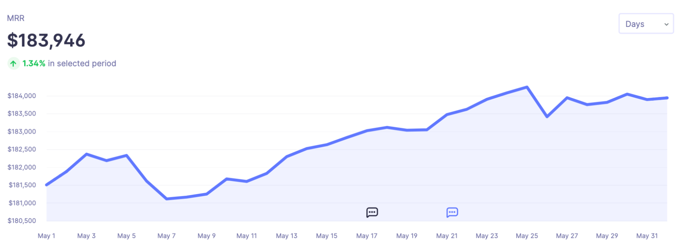Click the May 3 early peak on the line
The image size is (681, 252).
(x=87, y=154)
